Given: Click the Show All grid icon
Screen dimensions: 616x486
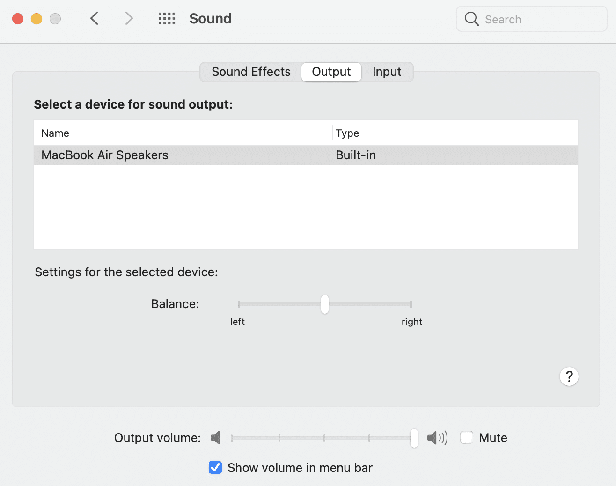Looking at the screenshot, I should pos(167,18).
